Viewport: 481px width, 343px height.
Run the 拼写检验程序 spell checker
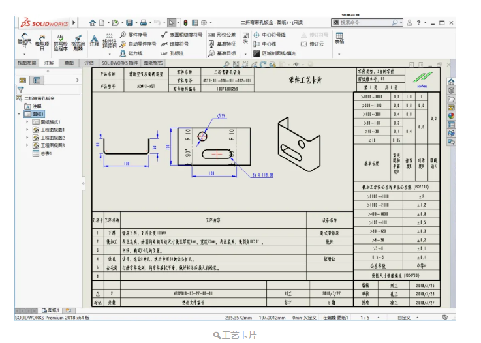click(x=60, y=42)
